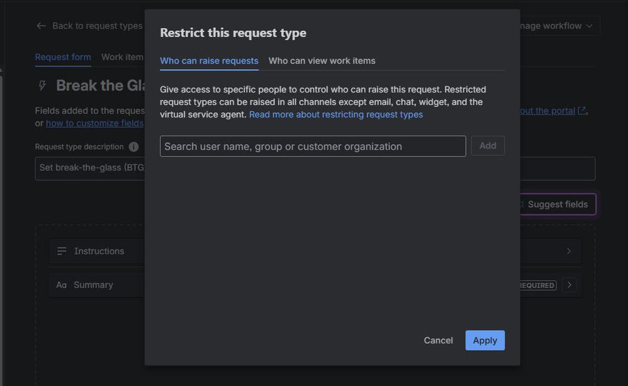Select the Request form tab
The width and height of the screenshot is (628, 386).
[63, 57]
